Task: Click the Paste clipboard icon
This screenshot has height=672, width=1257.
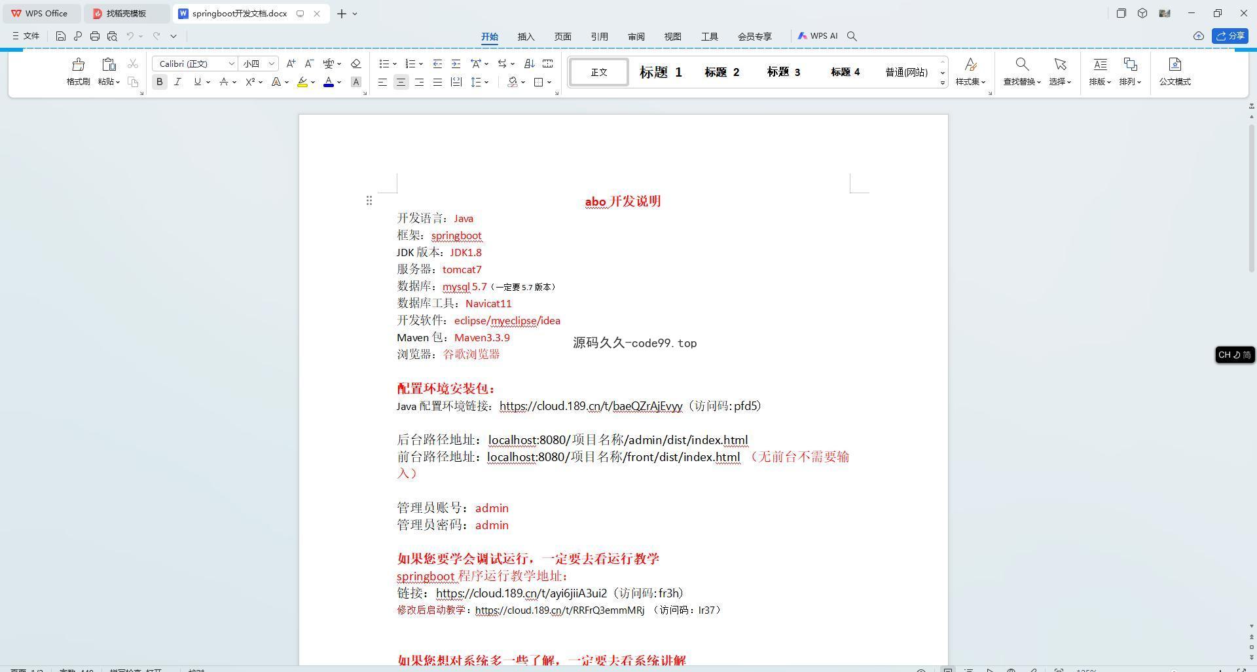Action: pyautogui.click(x=109, y=64)
